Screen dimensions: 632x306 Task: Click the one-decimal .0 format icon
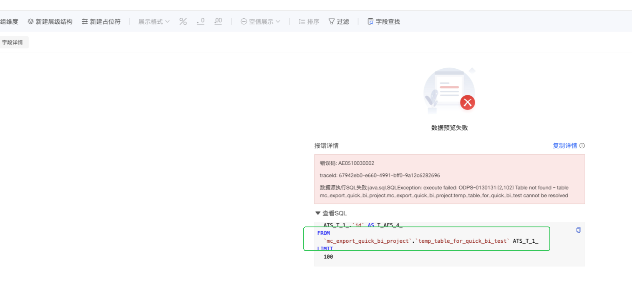(201, 22)
